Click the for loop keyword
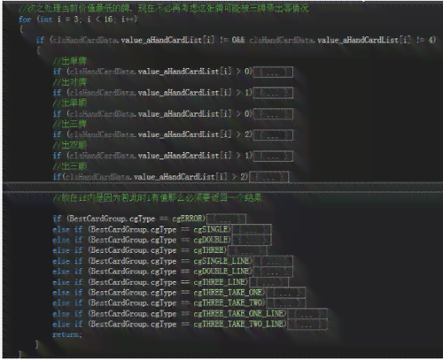 [25, 19]
